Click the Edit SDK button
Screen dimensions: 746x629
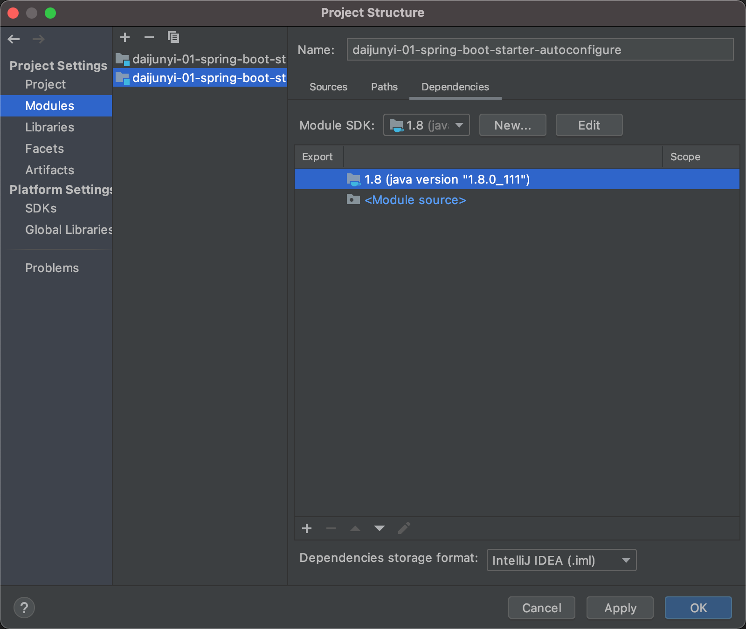[589, 125]
